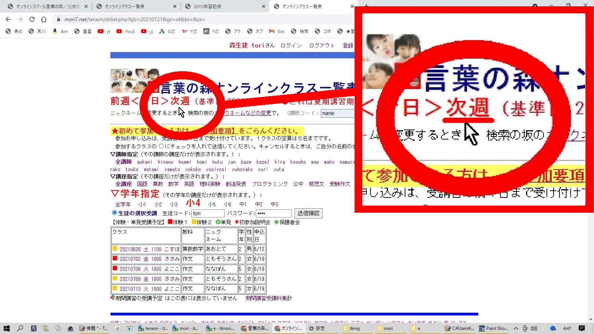
Task: Open the Yahoo 'Y広' bookmark
Action: 189,32
